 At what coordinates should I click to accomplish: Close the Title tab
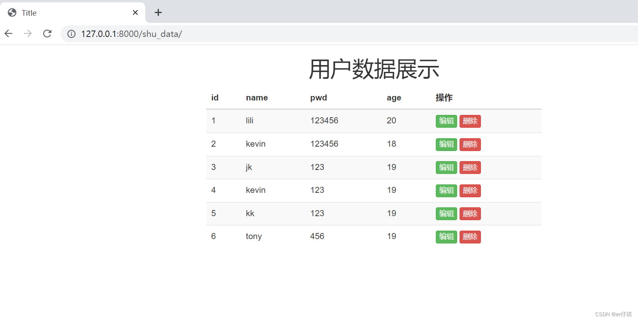pyautogui.click(x=135, y=12)
